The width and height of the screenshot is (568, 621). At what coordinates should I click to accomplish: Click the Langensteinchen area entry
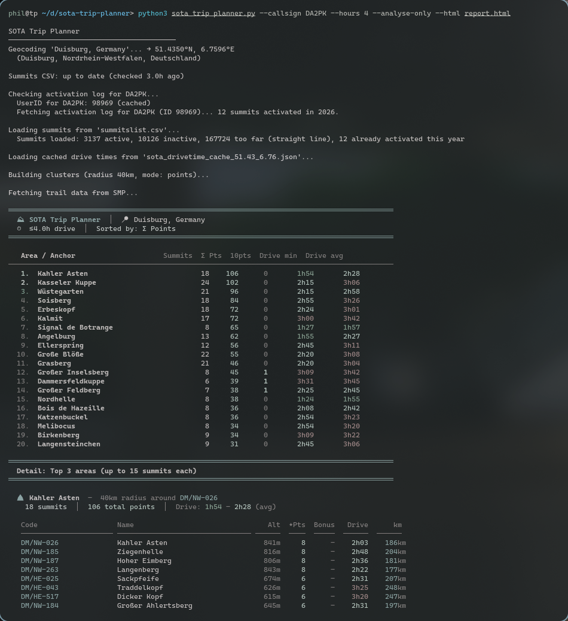(69, 444)
